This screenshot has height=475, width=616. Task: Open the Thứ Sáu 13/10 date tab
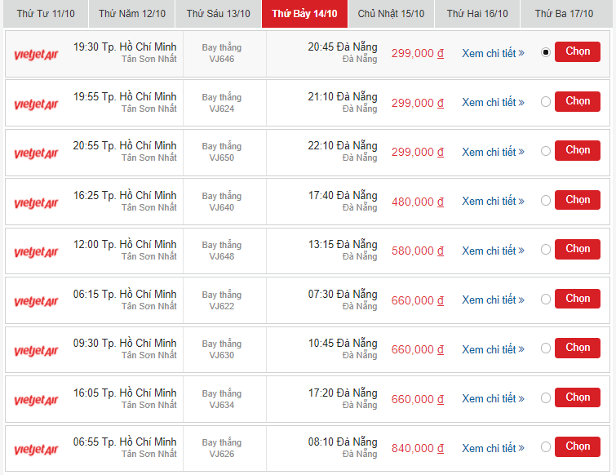tap(218, 14)
